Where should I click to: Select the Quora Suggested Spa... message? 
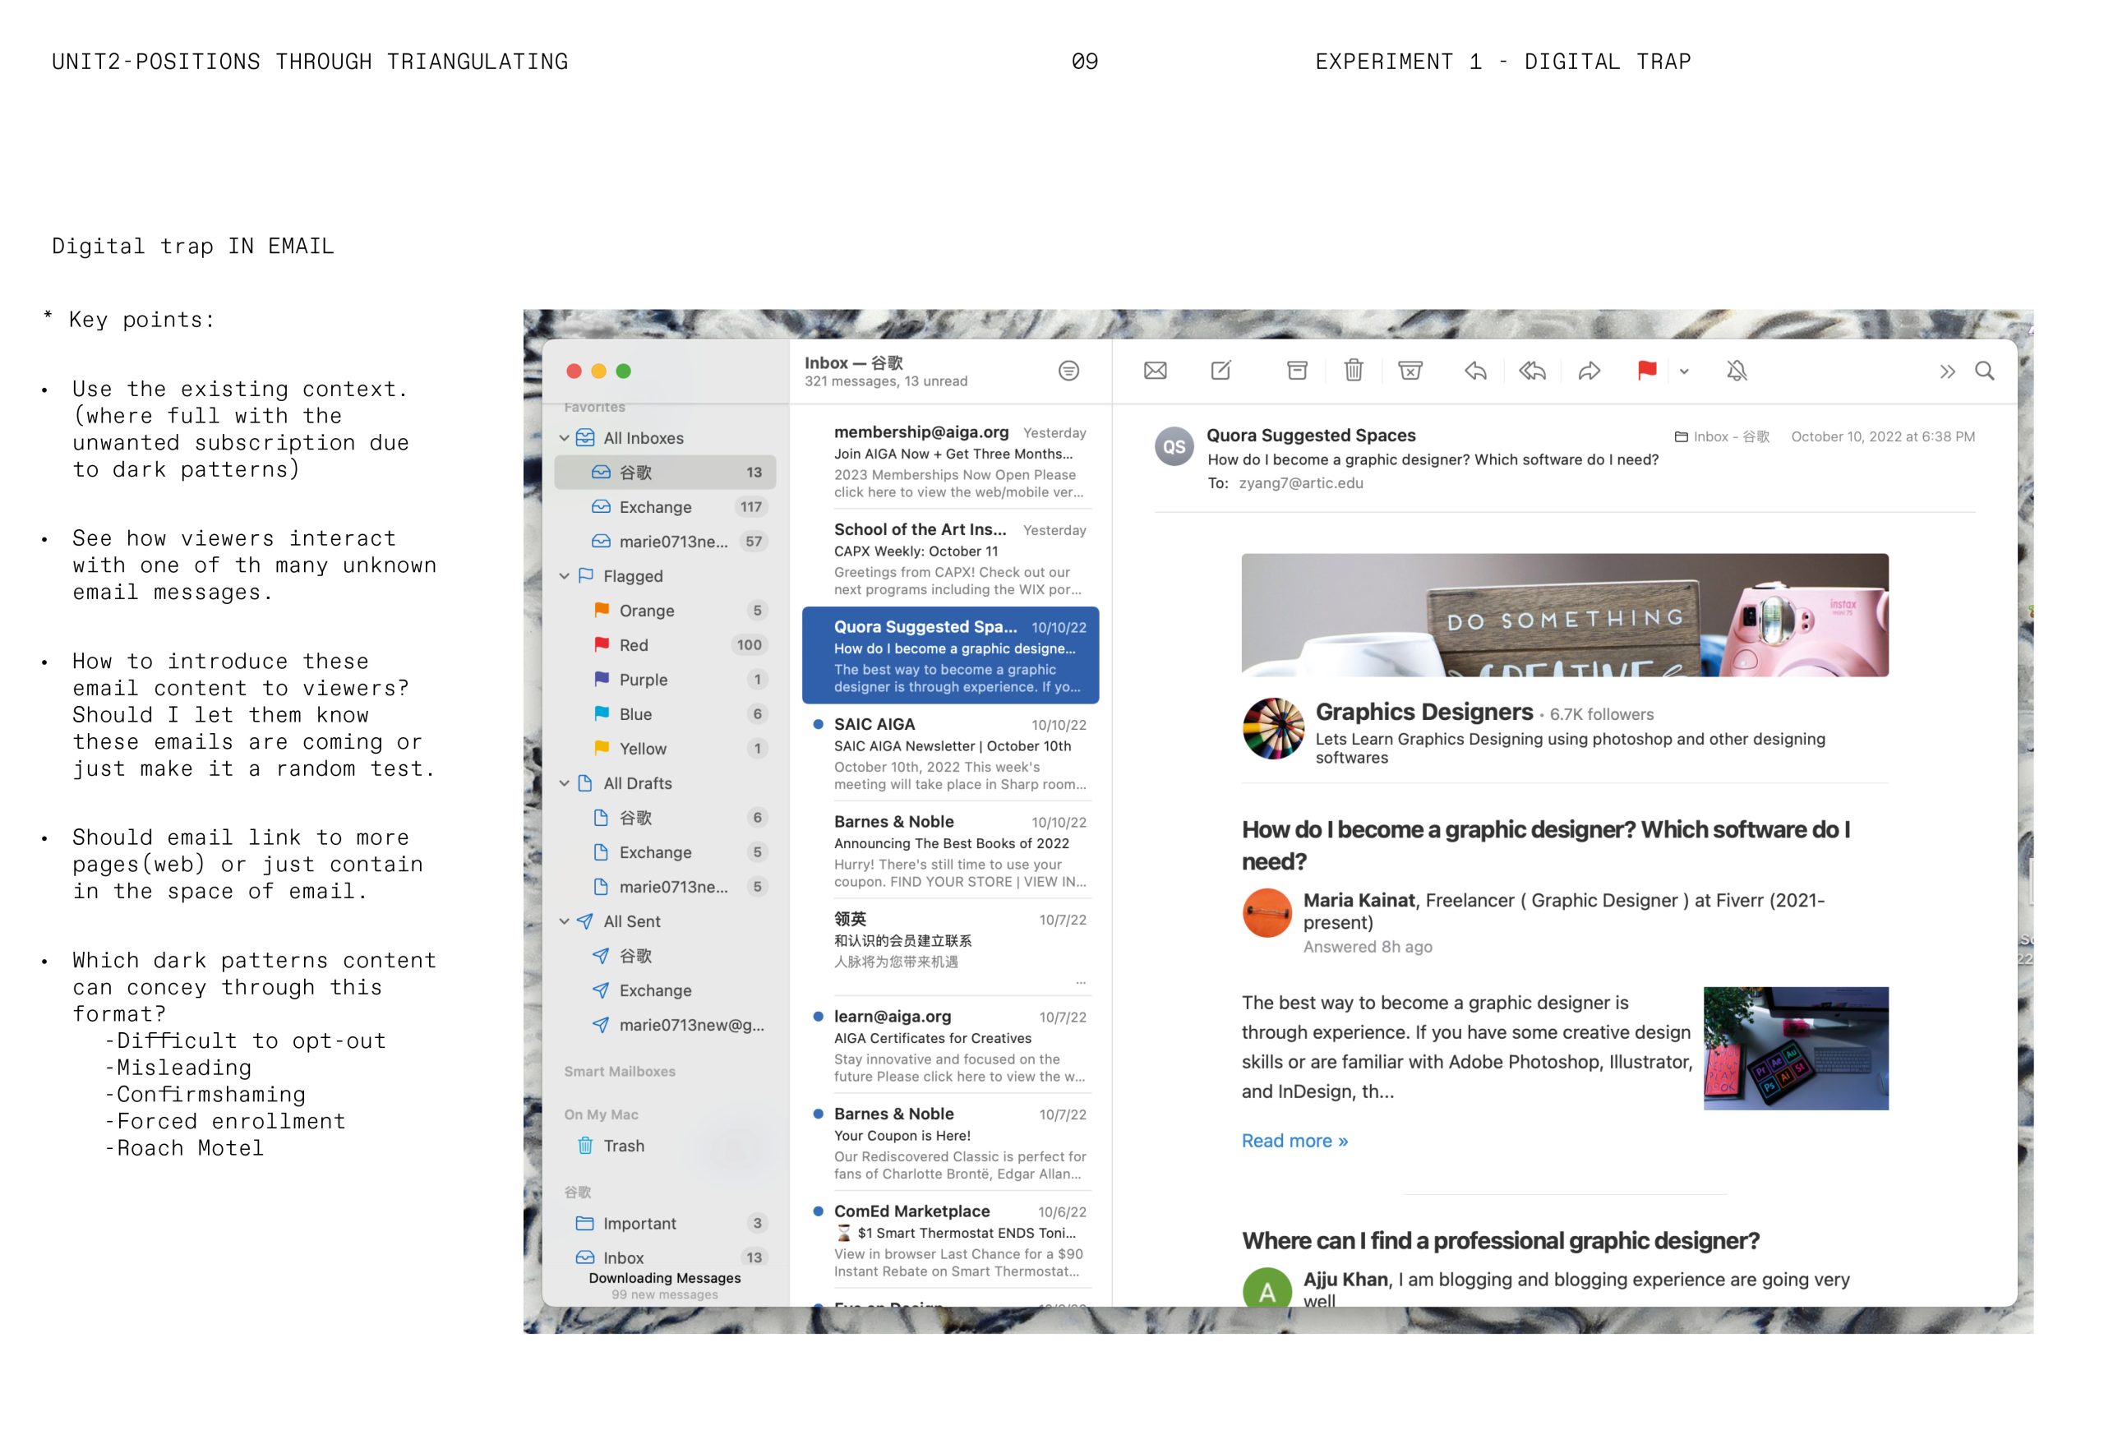coord(951,656)
